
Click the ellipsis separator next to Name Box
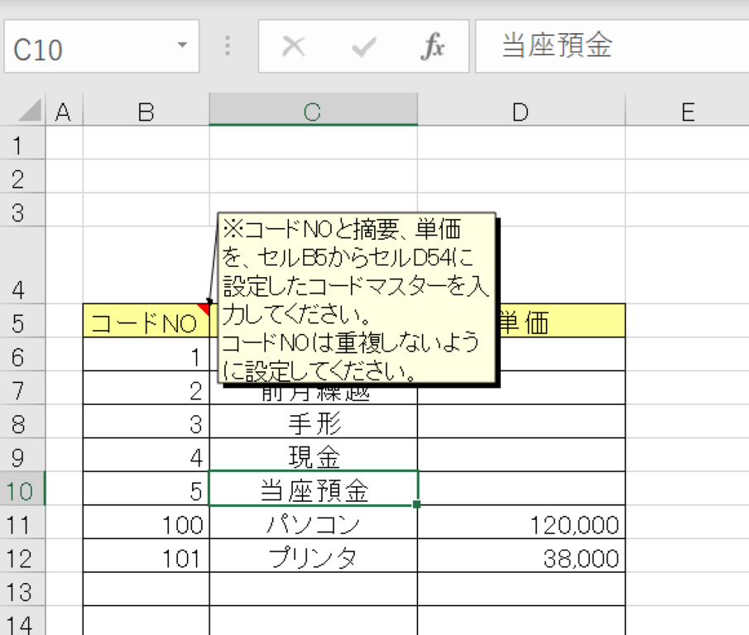pos(225,46)
